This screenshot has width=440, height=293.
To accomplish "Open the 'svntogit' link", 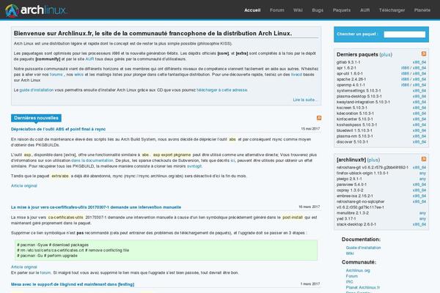I will pyautogui.click(x=194, y=166).
